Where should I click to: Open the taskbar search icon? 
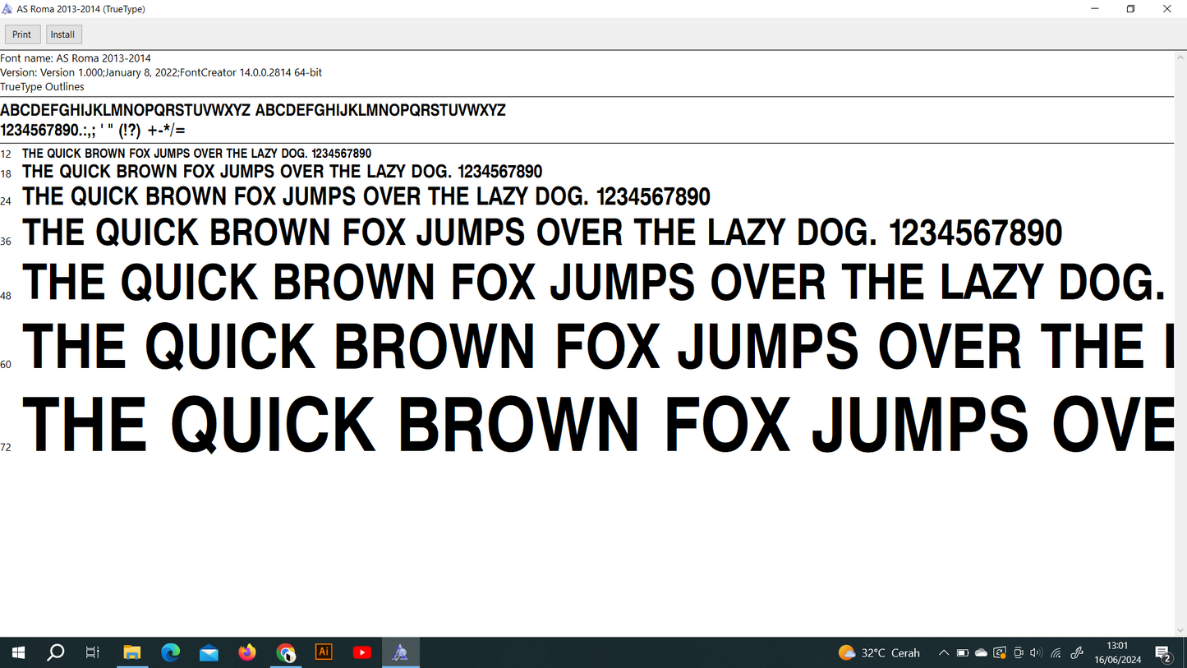point(55,652)
